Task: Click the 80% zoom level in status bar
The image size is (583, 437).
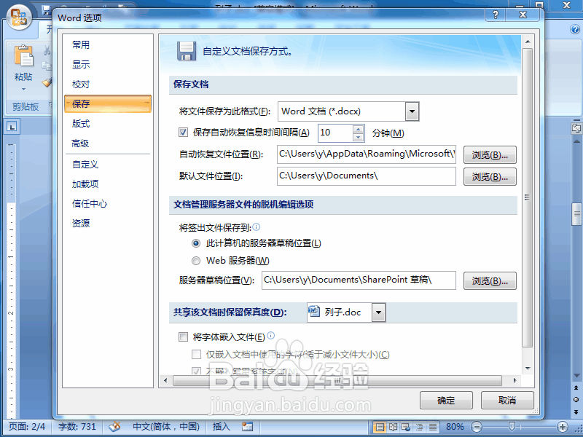Action: 455,427
